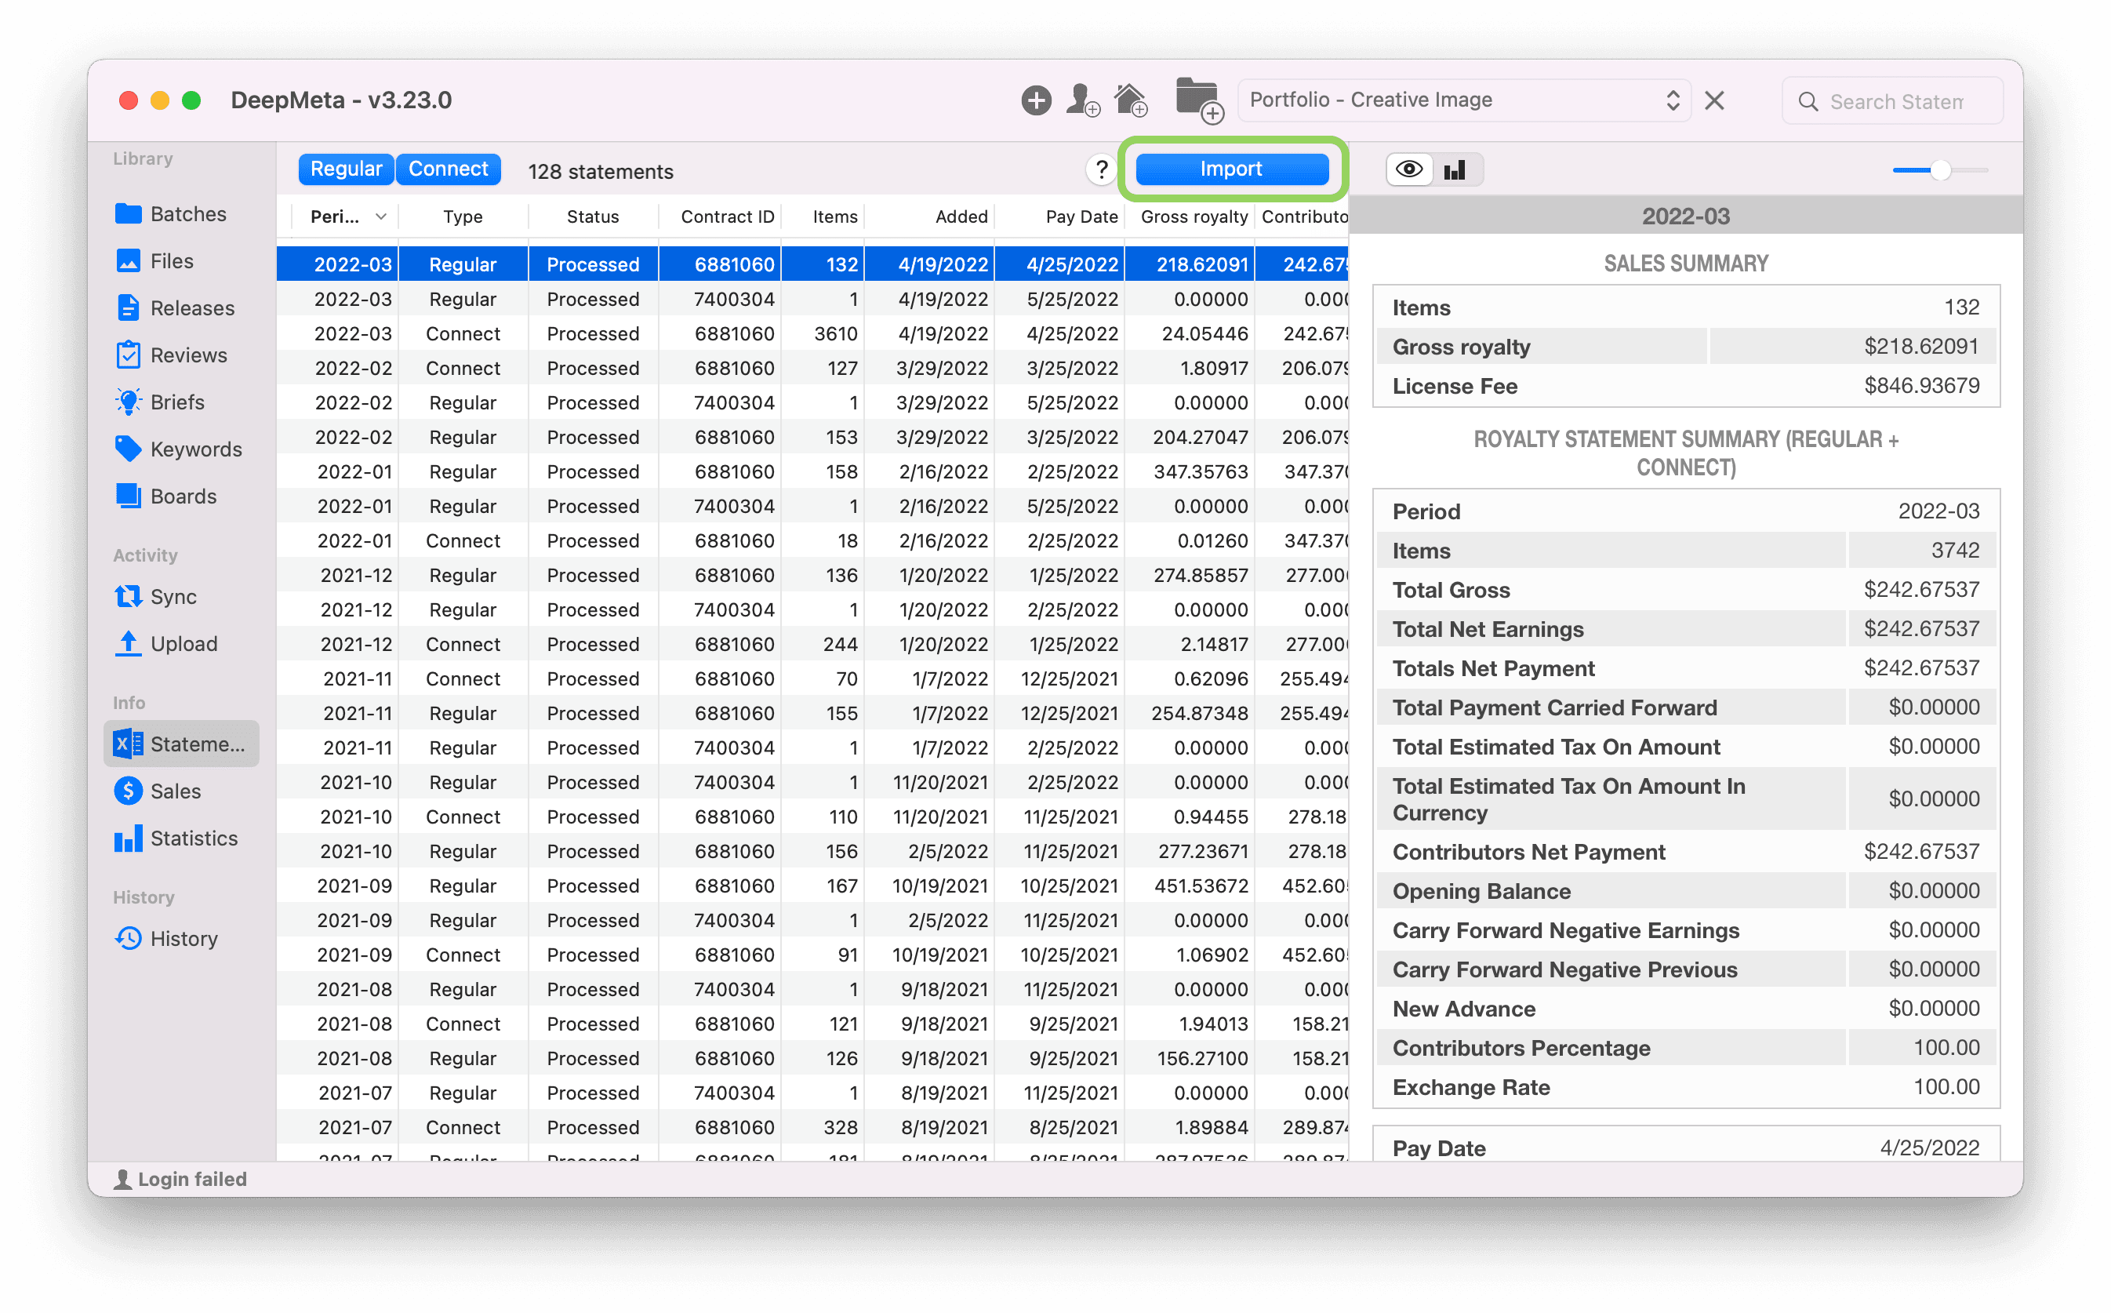Toggle the Regular statements filter
Image resolution: width=2111 pixels, height=1313 pixels.
(x=347, y=169)
